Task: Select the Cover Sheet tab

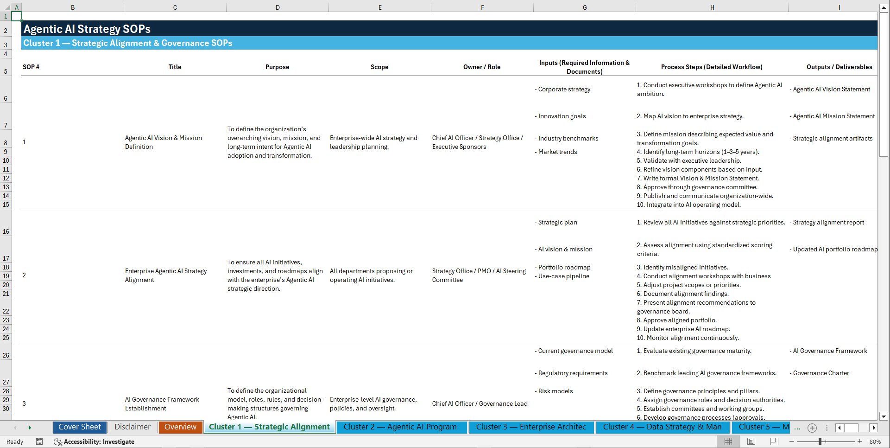Action: click(79, 427)
